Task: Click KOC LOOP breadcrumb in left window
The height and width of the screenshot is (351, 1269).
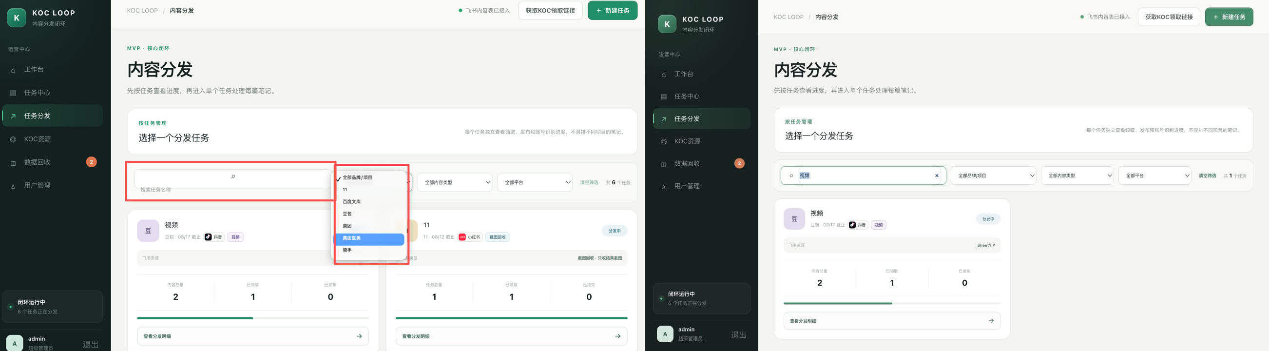Action: (x=142, y=10)
